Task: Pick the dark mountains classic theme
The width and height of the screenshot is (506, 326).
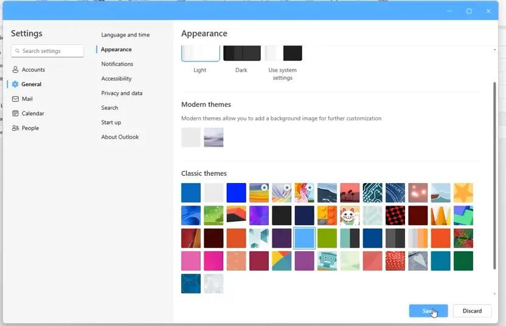Action: click(327, 193)
